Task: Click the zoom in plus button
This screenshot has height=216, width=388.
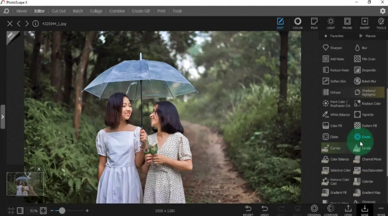Action: (x=87, y=211)
